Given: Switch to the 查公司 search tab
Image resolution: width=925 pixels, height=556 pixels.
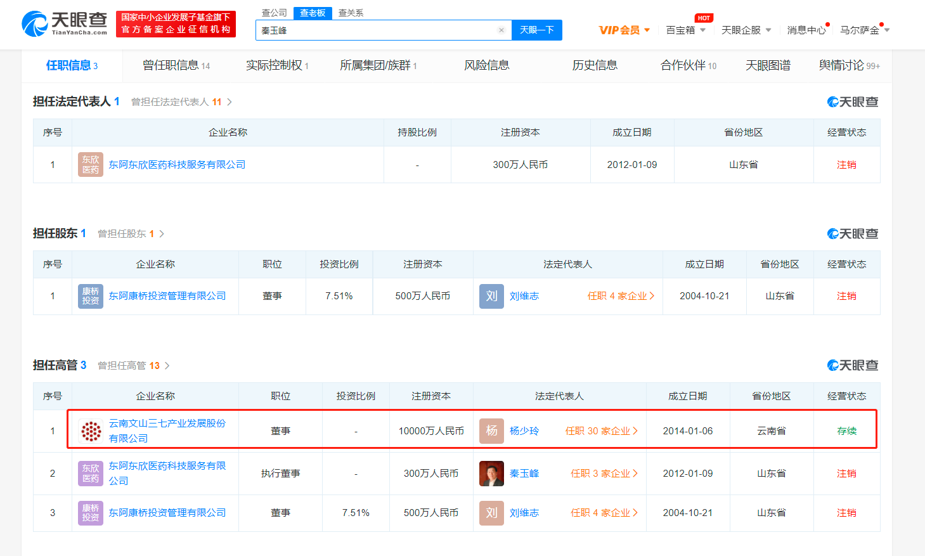Looking at the screenshot, I should 274,13.
